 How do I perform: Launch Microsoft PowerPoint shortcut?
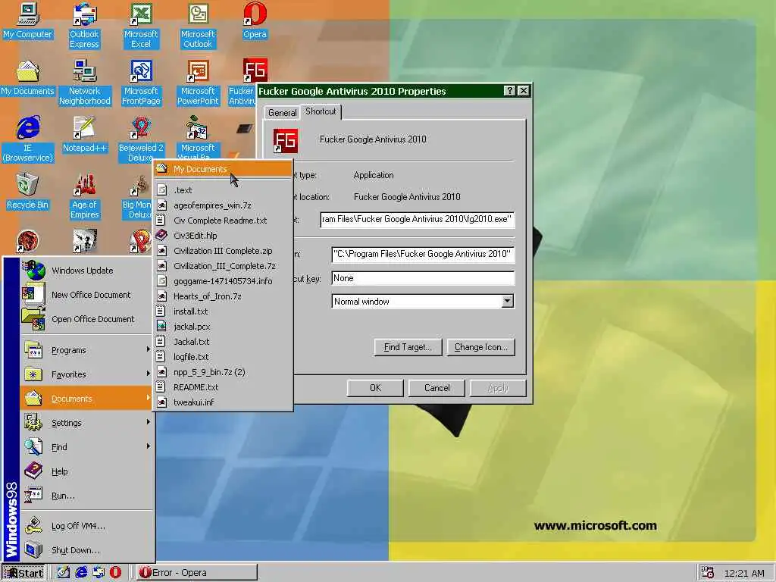[x=198, y=82]
